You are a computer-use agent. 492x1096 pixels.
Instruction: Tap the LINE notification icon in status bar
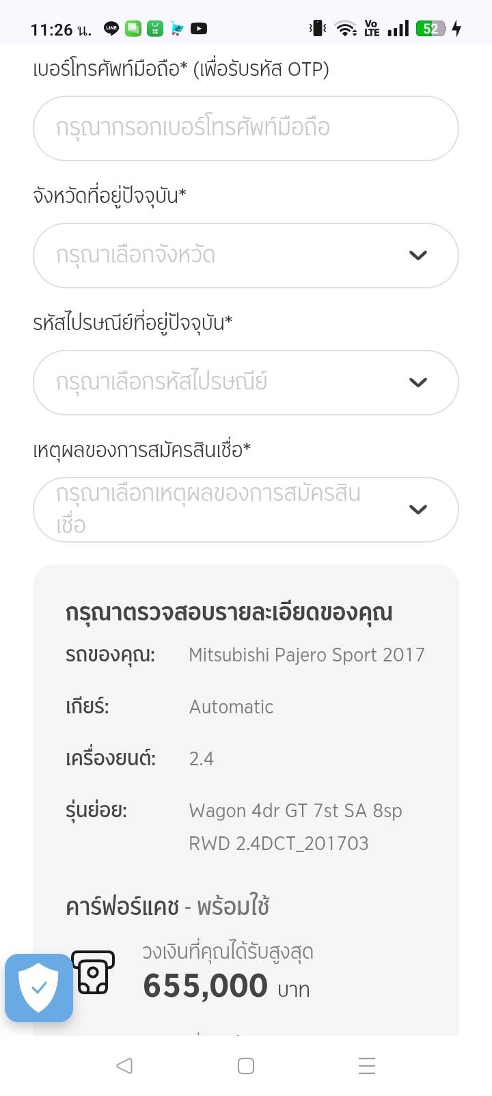coord(111,29)
